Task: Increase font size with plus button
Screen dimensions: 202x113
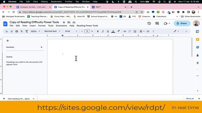Action: pos(92,31)
